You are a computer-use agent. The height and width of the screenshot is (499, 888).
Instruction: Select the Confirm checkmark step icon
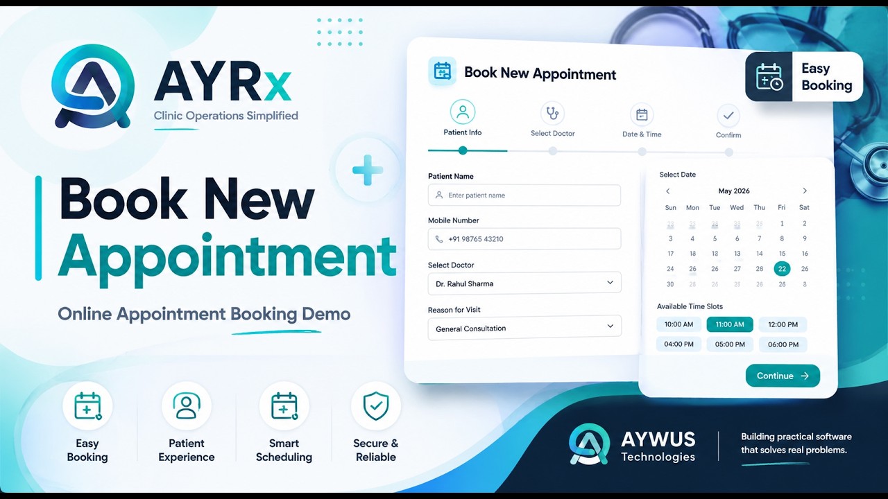[728, 115]
